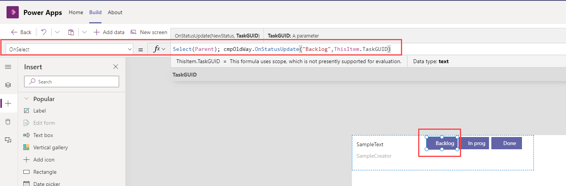Click the Power Apps logo icon

click(13, 13)
